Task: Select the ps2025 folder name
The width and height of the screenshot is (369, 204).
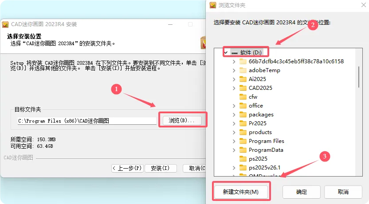Action: (x=258, y=159)
